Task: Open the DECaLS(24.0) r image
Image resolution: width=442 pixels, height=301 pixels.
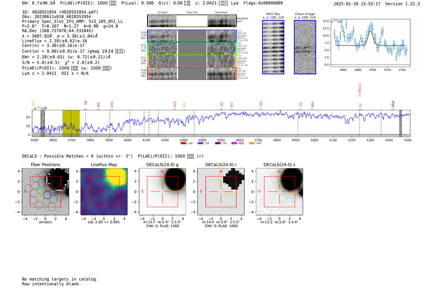Action: [x=221, y=192]
